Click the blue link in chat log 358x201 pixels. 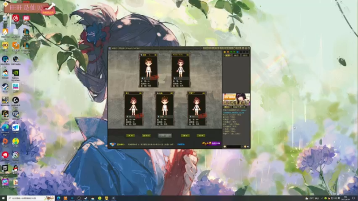233,113
